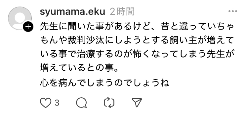Share the post with paper plane icon

click(137, 103)
